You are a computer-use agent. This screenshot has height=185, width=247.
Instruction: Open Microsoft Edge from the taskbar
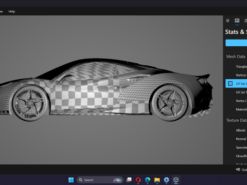click(x=148, y=180)
